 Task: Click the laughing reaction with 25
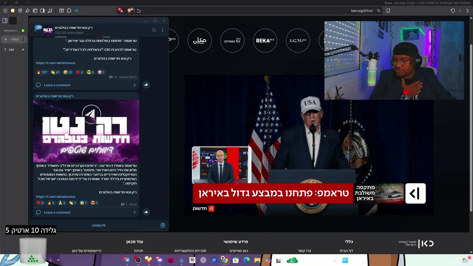coord(68,72)
